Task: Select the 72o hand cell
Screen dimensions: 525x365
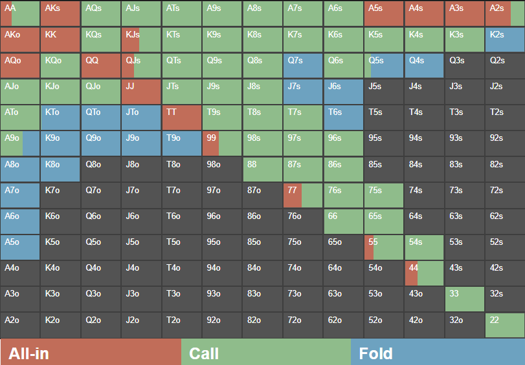Action: [x=302, y=325]
